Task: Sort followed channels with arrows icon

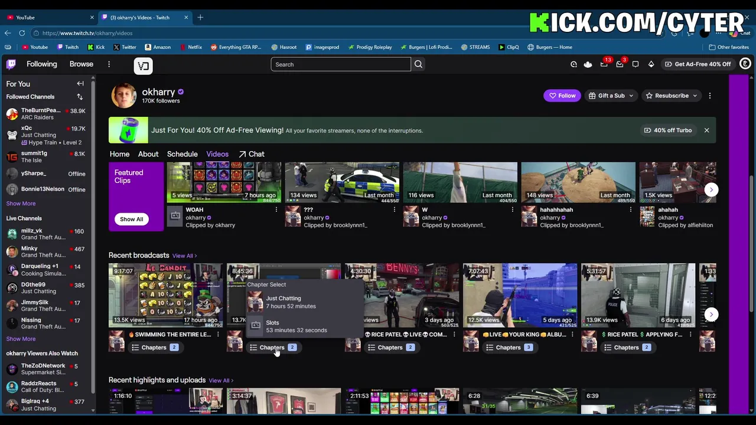Action: (80, 97)
